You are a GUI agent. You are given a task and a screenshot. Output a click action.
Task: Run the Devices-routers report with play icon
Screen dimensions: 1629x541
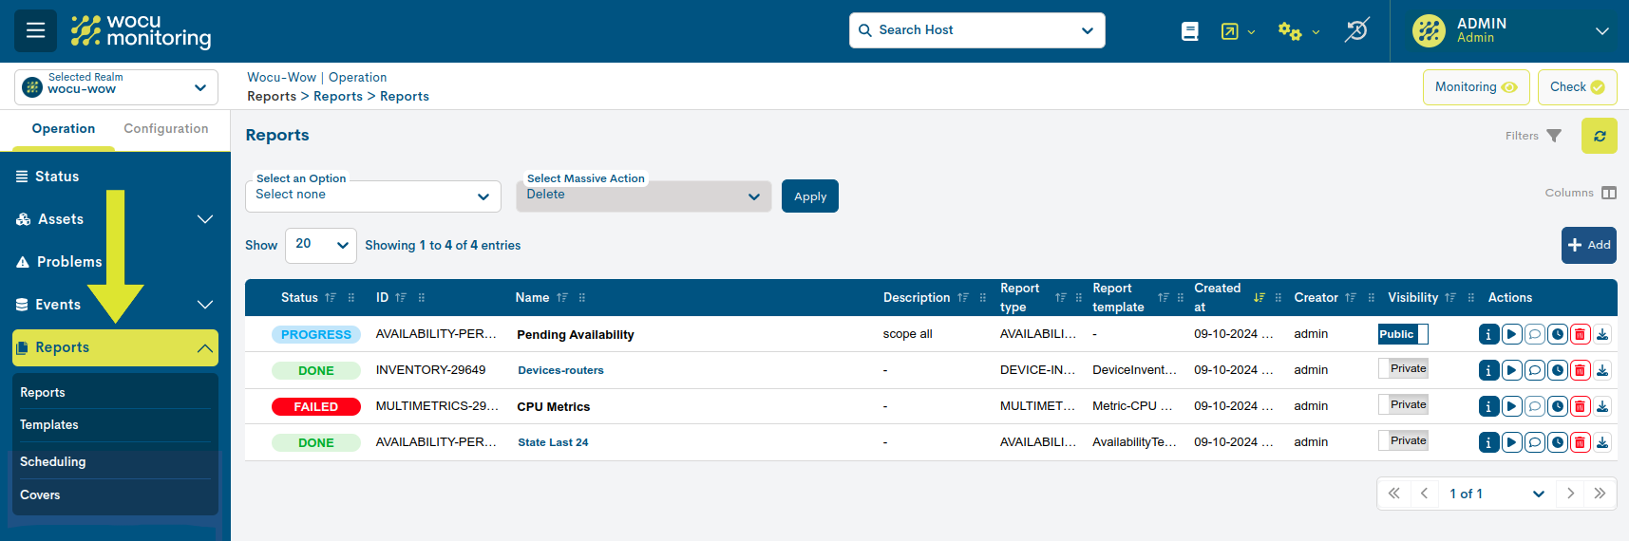1511,370
